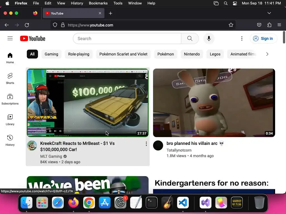The width and height of the screenshot is (286, 214).
Task: Open the Firefox View button
Action: (x=35, y=13)
